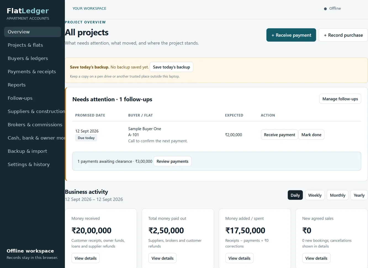
Task: Click the + Receive payment header button
Action: (291, 35)
